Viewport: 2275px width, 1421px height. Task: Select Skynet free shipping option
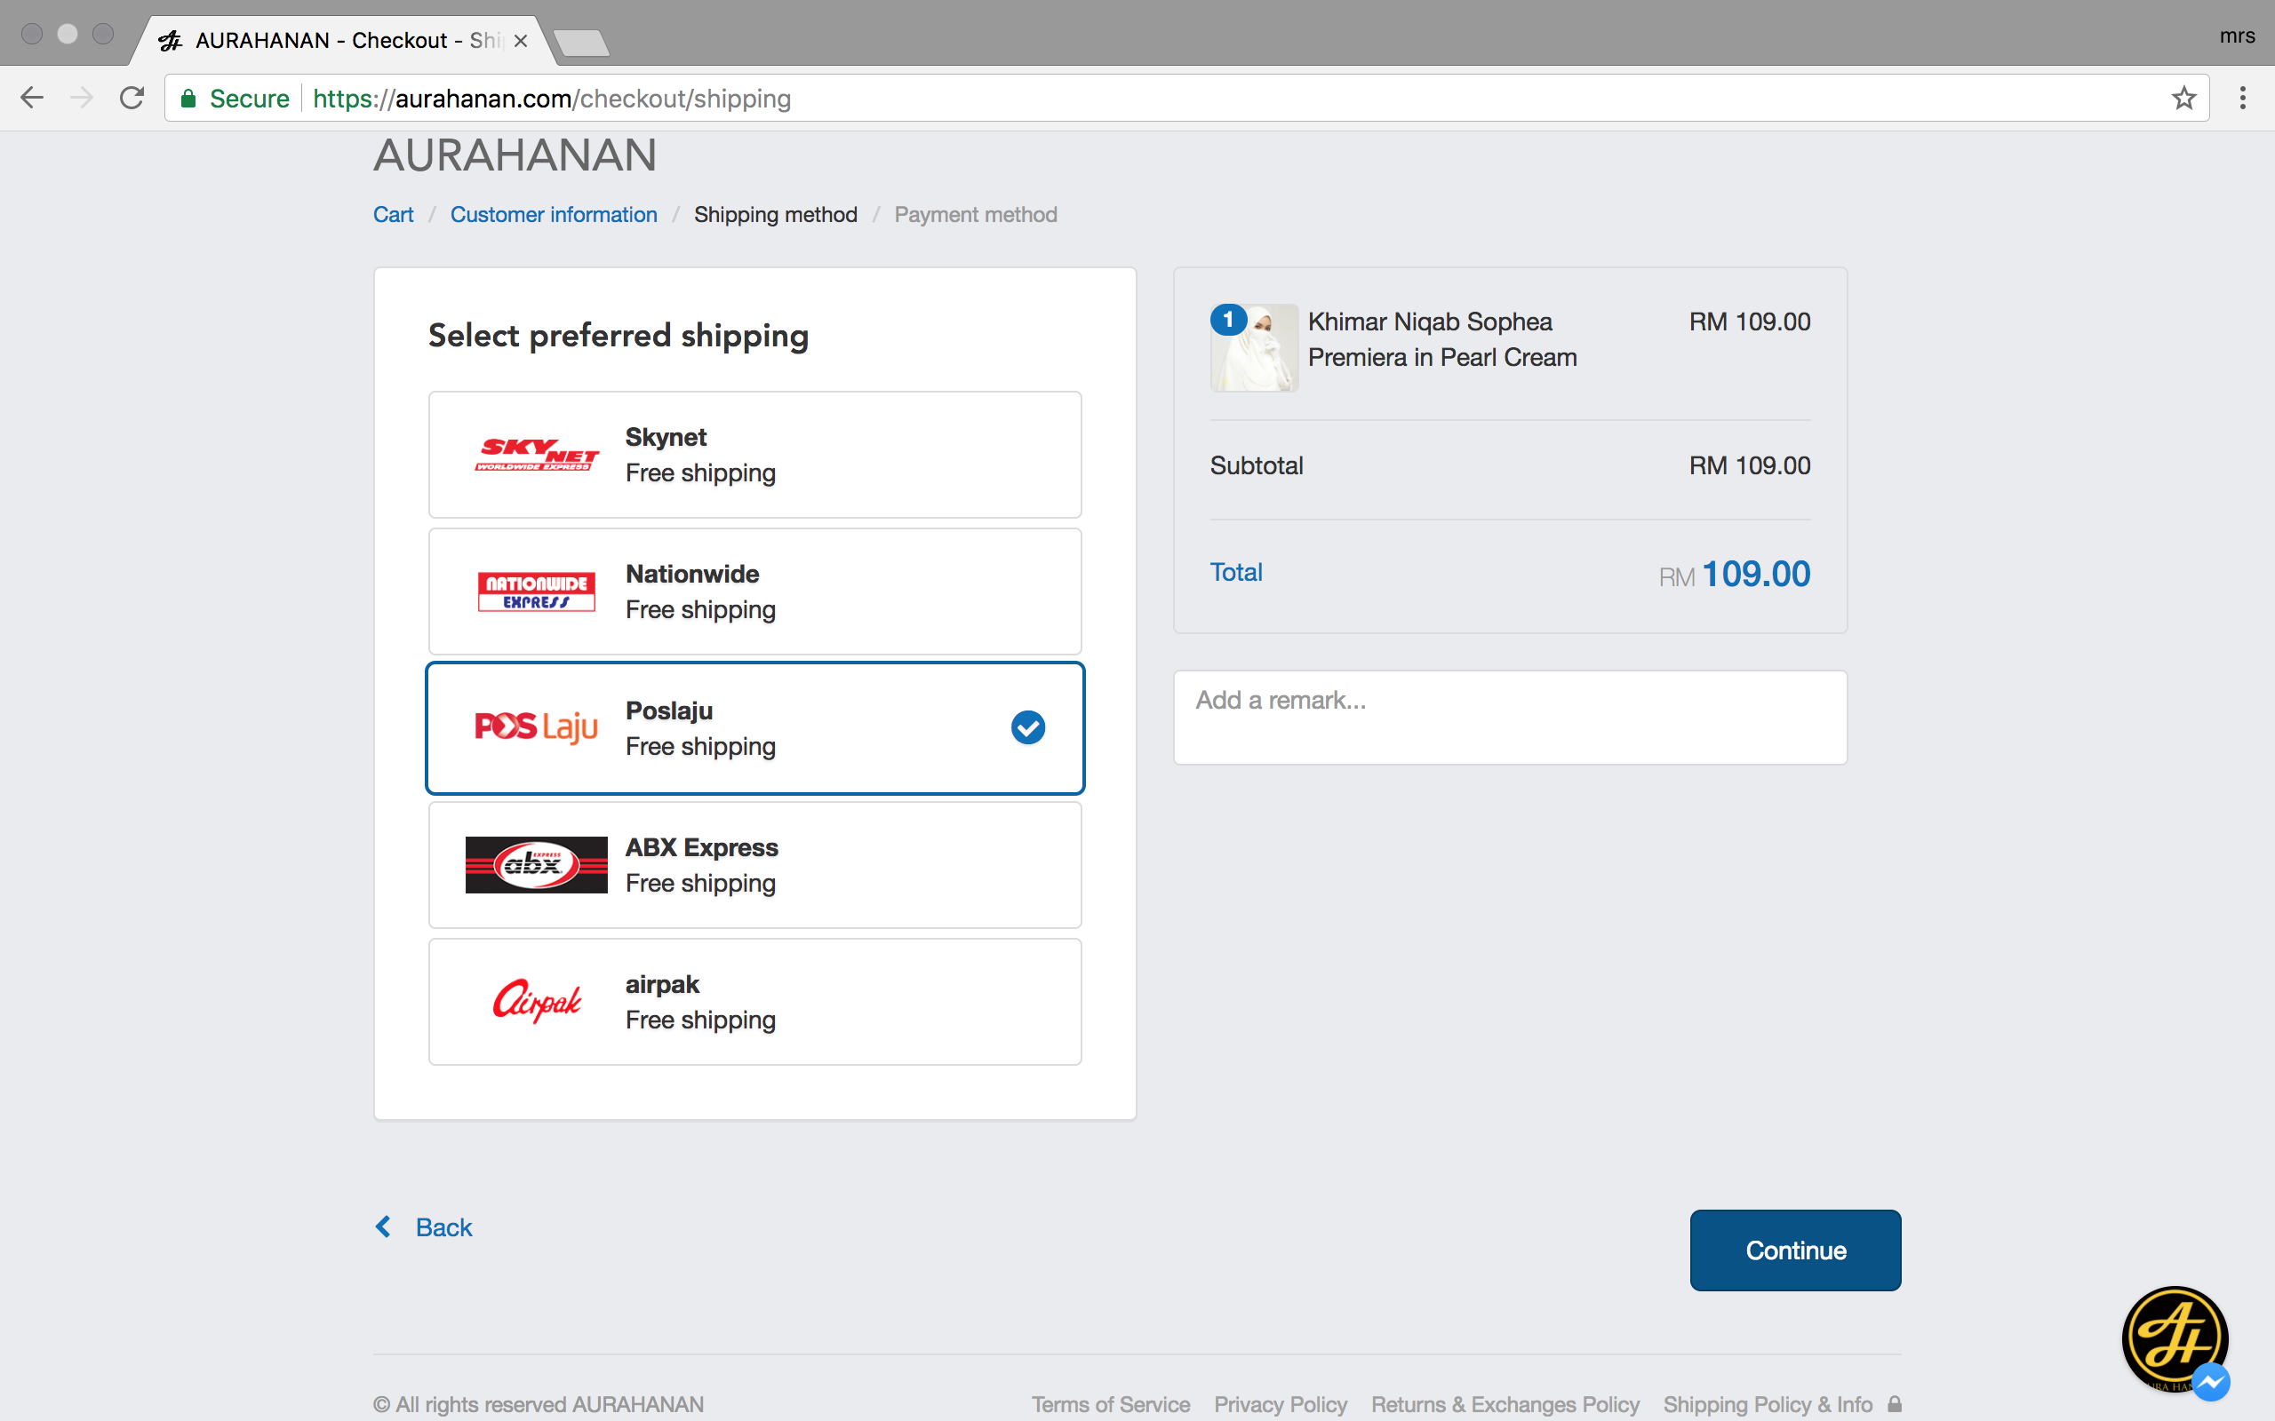click(x=754, y=455)
